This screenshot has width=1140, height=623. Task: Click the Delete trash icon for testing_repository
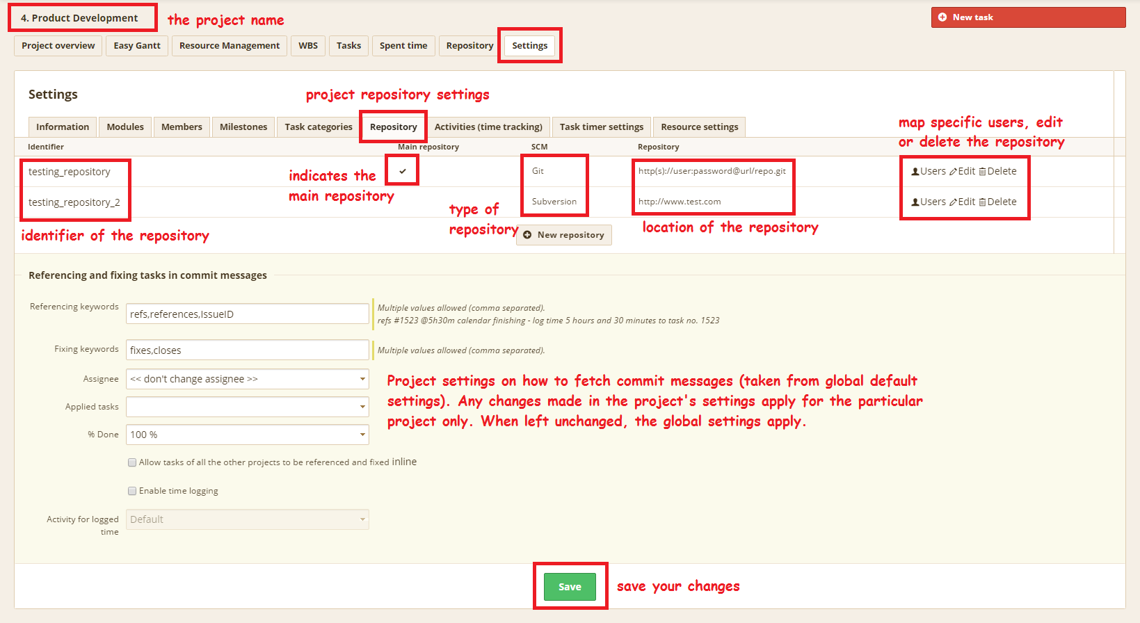point(982,172)
